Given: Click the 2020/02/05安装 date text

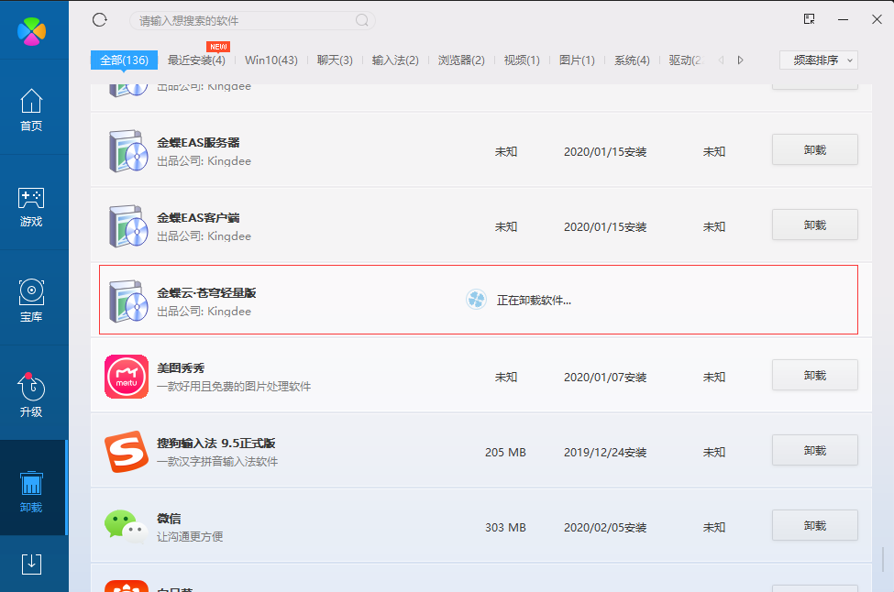Looking at the screenshot, I should 605,528.
